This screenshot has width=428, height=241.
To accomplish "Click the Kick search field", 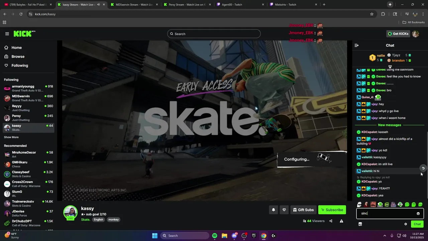I will [214, 34].
